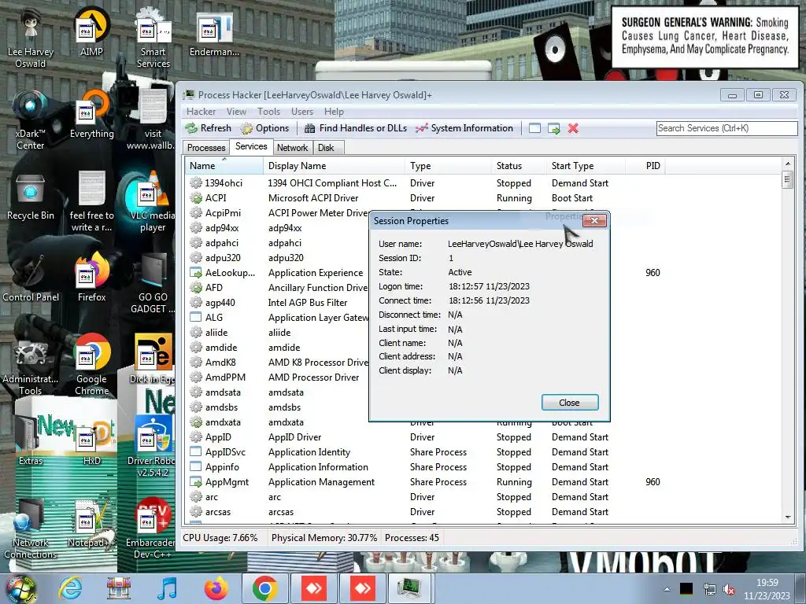Open the Help menu
The height and width of the screenshot is (604, 806).
tap(334, 112)
